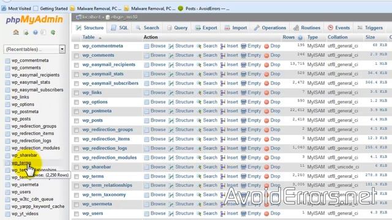This screenshot has width=392, height=220.
Task: Click the Empty icon for wp_easymail_subscribers
Action: [x=244, y=83]
